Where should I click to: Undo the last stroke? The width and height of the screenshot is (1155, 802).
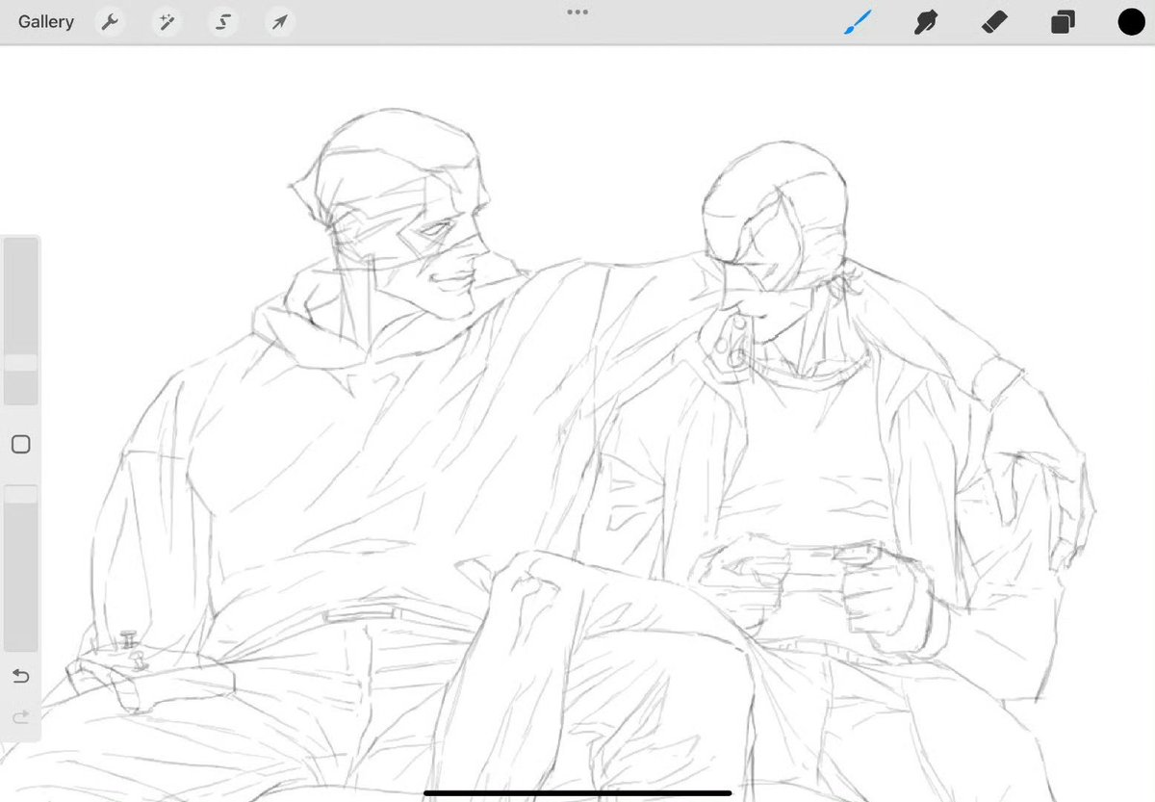click(20, 676)
